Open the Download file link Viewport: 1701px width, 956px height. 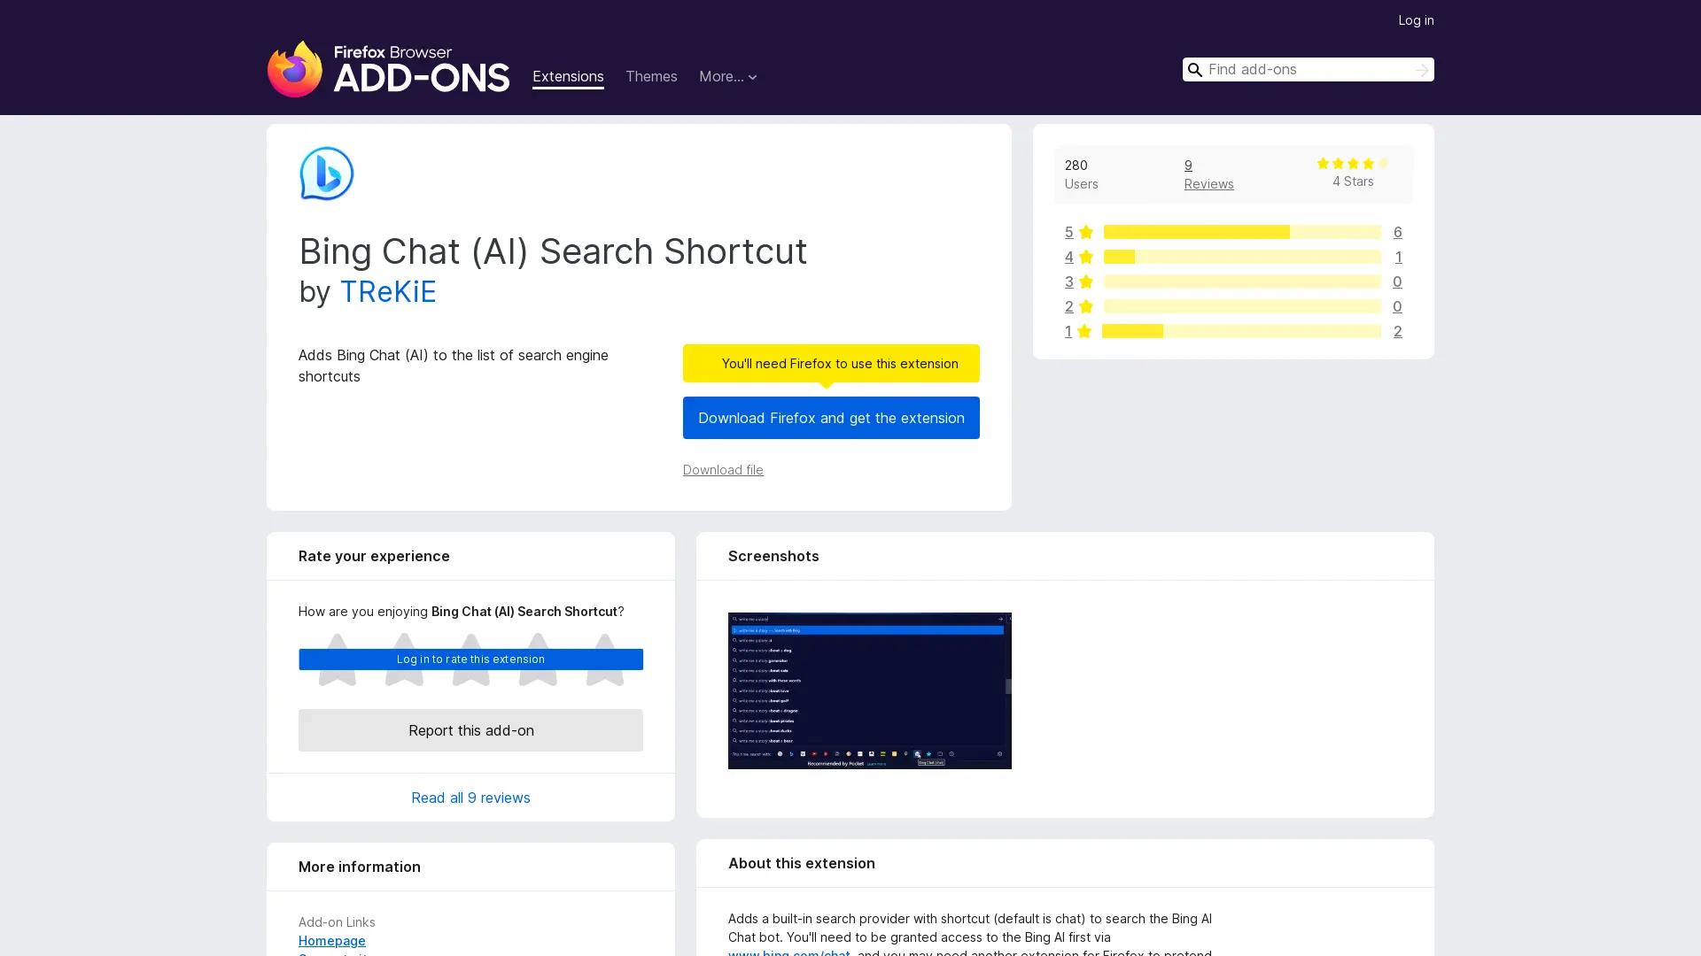pyautogui.click(x=722, y=469)
